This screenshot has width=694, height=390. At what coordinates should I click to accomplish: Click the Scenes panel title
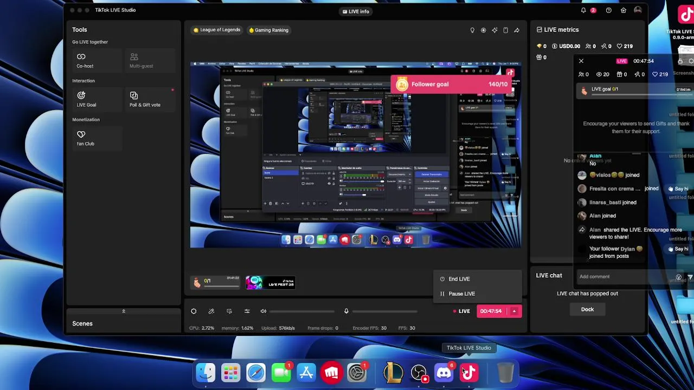click(x=82, y=323)
